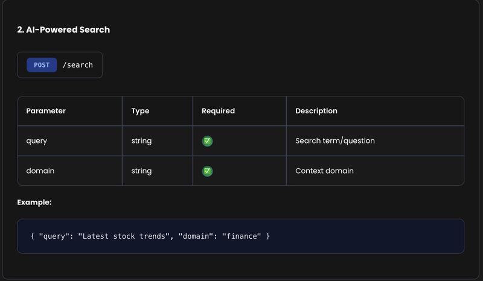
Task: Click the green checkmark in the domain row
Action: [x=207, y=171]
